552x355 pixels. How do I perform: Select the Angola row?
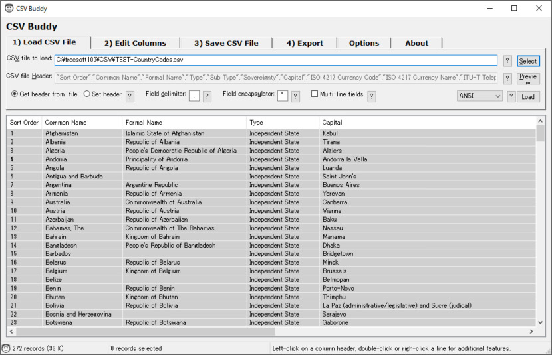click(x=271, y=168)
